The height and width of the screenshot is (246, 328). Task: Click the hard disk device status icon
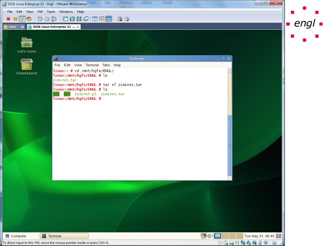coord(231,243)
